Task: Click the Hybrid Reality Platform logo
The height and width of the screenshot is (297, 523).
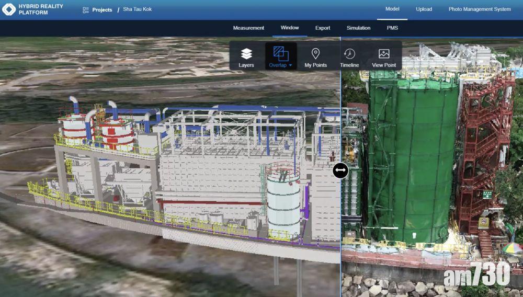Action: pos(9,9)
